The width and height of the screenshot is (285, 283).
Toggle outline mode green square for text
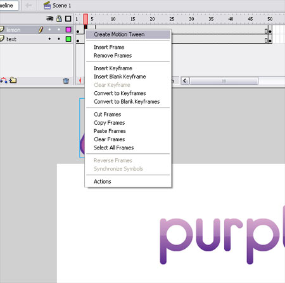point(68,39)
